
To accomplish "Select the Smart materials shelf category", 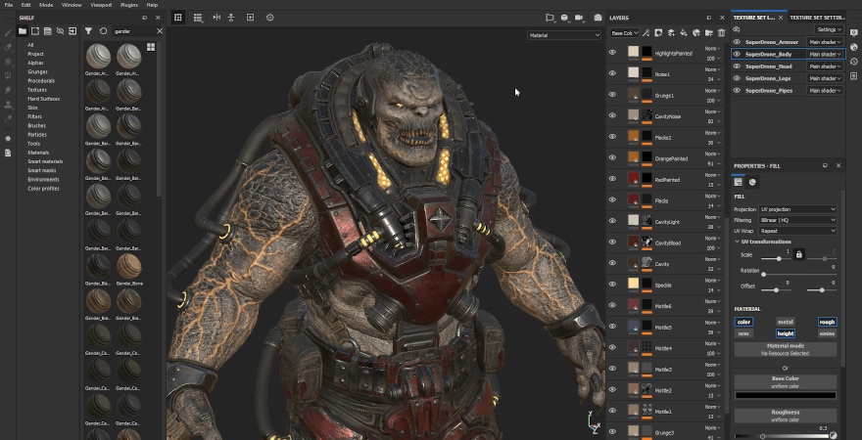I will pos(45,161).
